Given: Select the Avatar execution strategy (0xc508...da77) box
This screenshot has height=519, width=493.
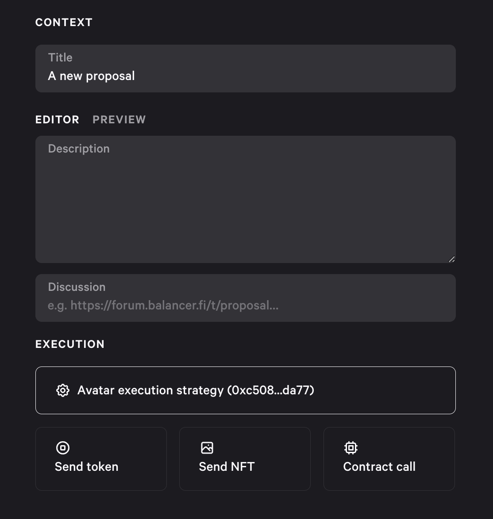Looking at the screenshot, I should click(246, 390).
